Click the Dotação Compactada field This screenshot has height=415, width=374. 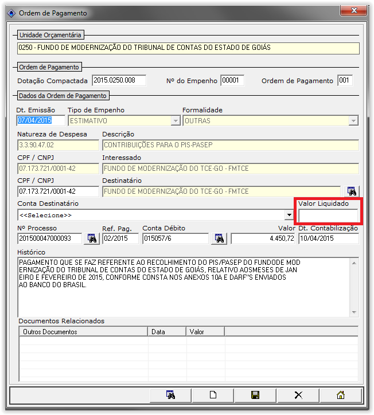(119, 81)
